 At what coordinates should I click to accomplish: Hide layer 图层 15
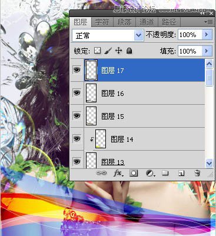click(x=77, y=116)
